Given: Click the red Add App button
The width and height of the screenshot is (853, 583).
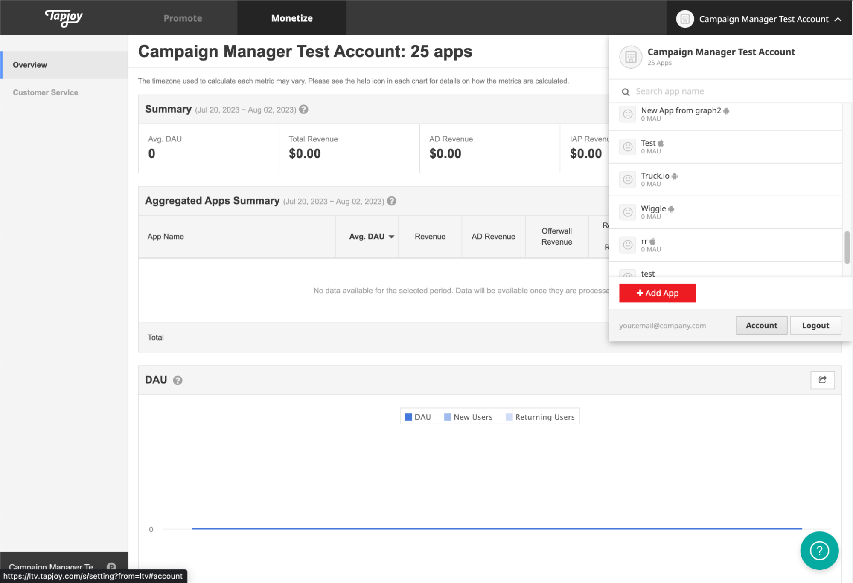Looking at the screenshot, I should point(658,293).
